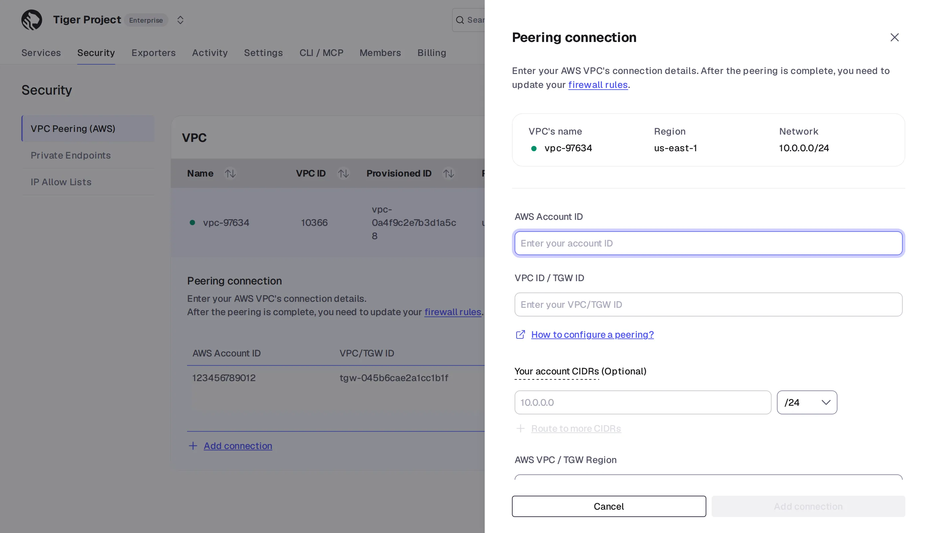932x533 pixels.
Task: Click the plus icon beside Route to more CIDRs
Action: (520, 428)
